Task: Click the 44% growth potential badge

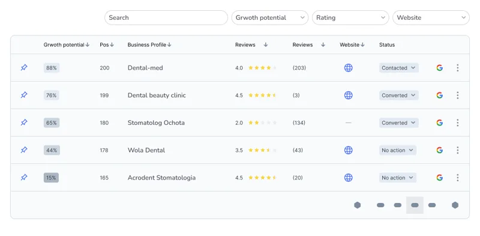Action: 52,150
